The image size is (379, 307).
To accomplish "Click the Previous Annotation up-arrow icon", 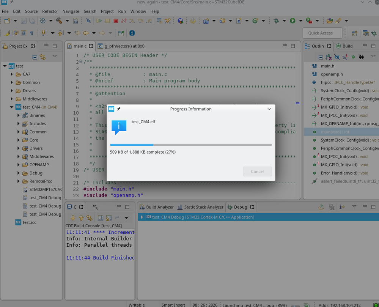I will point(60,33).
